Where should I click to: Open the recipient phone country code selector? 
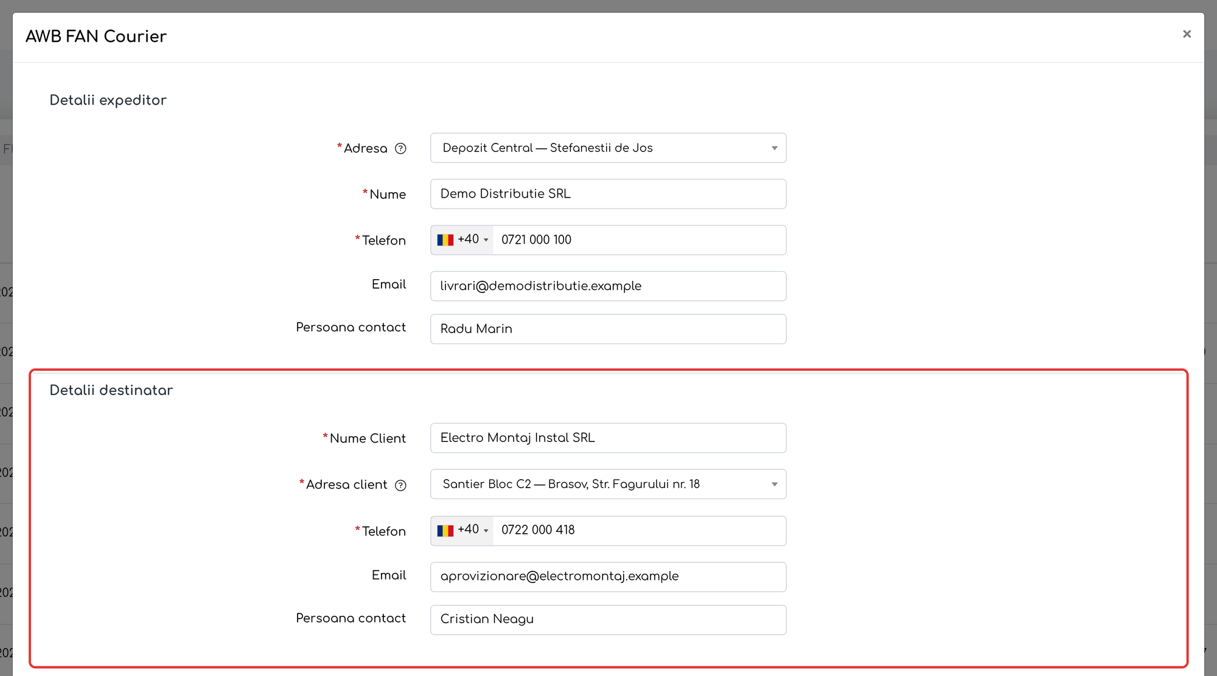462,530
